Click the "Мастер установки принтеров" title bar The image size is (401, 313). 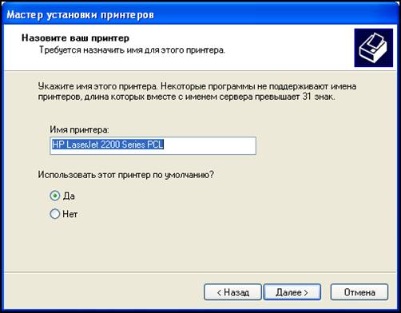[x=200, y=14]
